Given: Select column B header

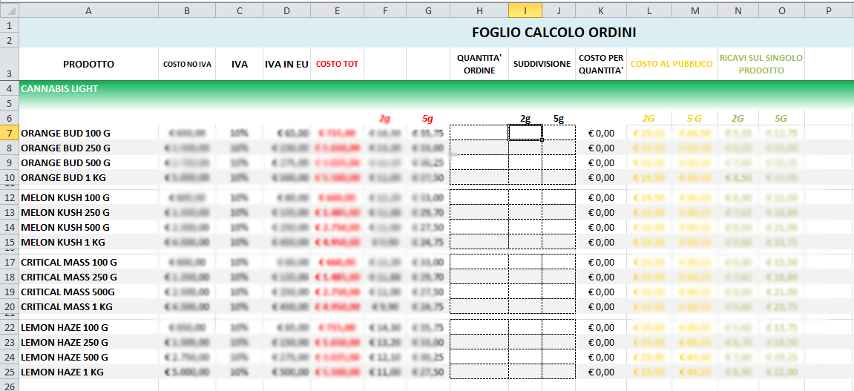Looking at the screenshot, I should coord(187,10).
